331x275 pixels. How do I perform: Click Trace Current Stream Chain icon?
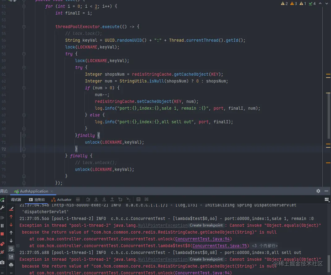pos(146,199)
